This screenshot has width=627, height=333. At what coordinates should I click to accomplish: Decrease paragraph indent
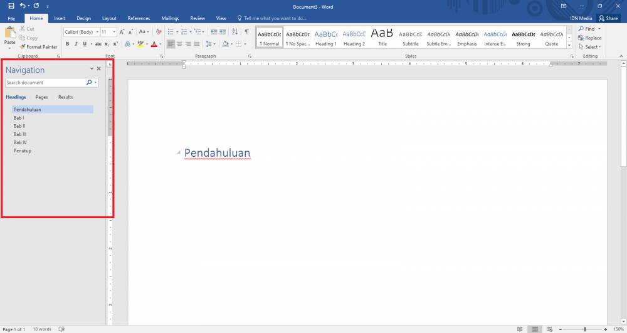point(214,32)
